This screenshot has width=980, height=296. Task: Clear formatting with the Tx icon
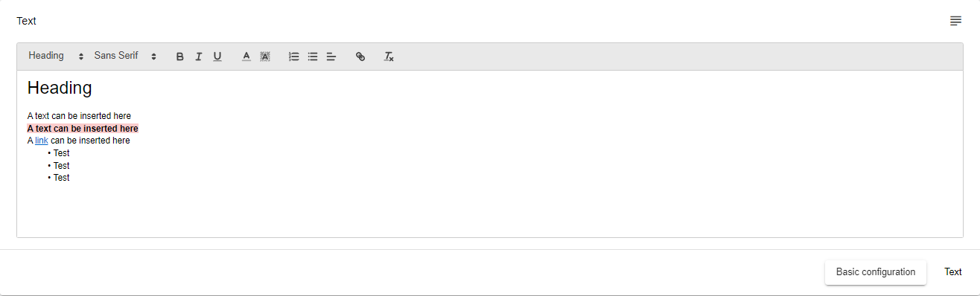pyautogui.click(x=389, y=57)
